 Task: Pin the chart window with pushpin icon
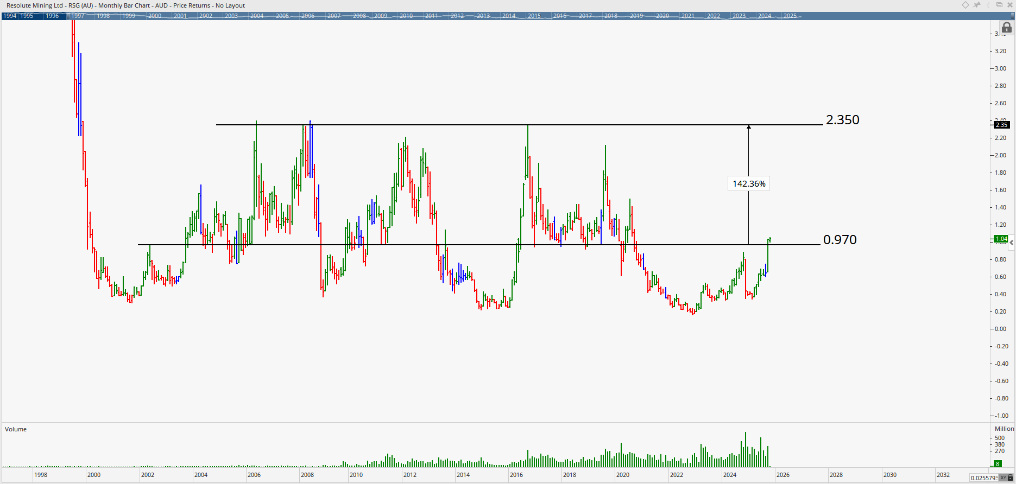pos(977,5)
